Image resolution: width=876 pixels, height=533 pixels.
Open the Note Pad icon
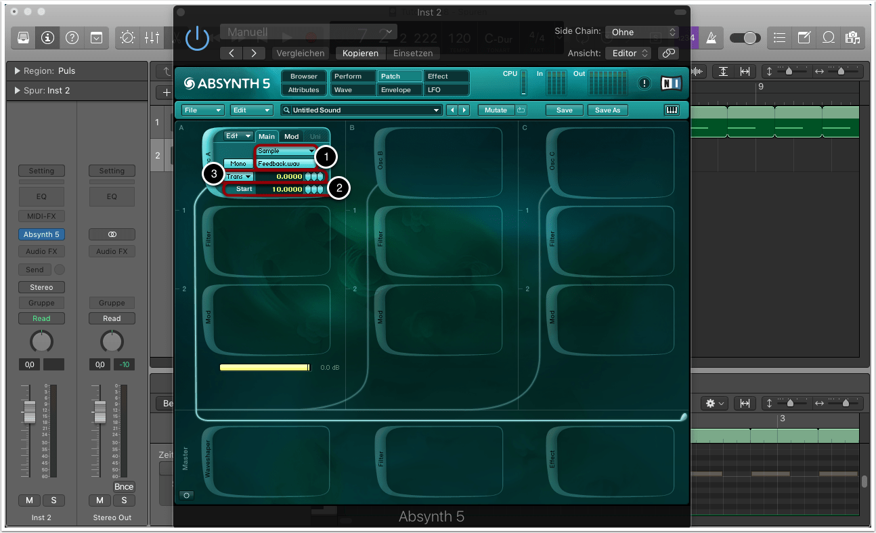[804, 38]
